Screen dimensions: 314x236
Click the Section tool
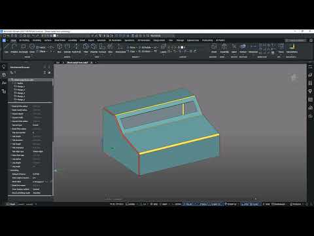pyautogui.click(x=243, y=49)
